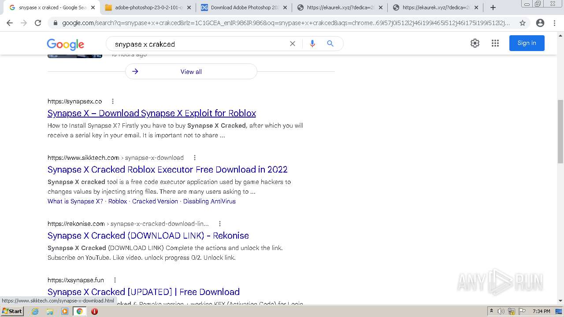This screenshot has width=564, height=317.
Task: Open more options for sikktech.com result
Action: [x=195, y=158]
